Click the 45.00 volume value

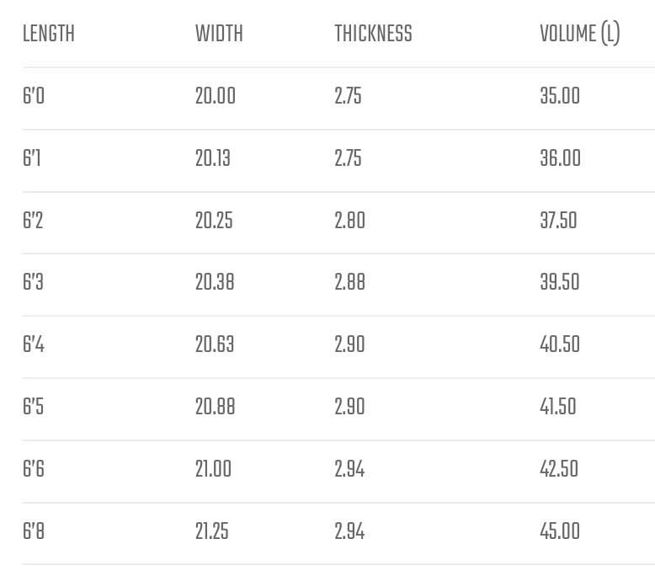tap(560, 531)
